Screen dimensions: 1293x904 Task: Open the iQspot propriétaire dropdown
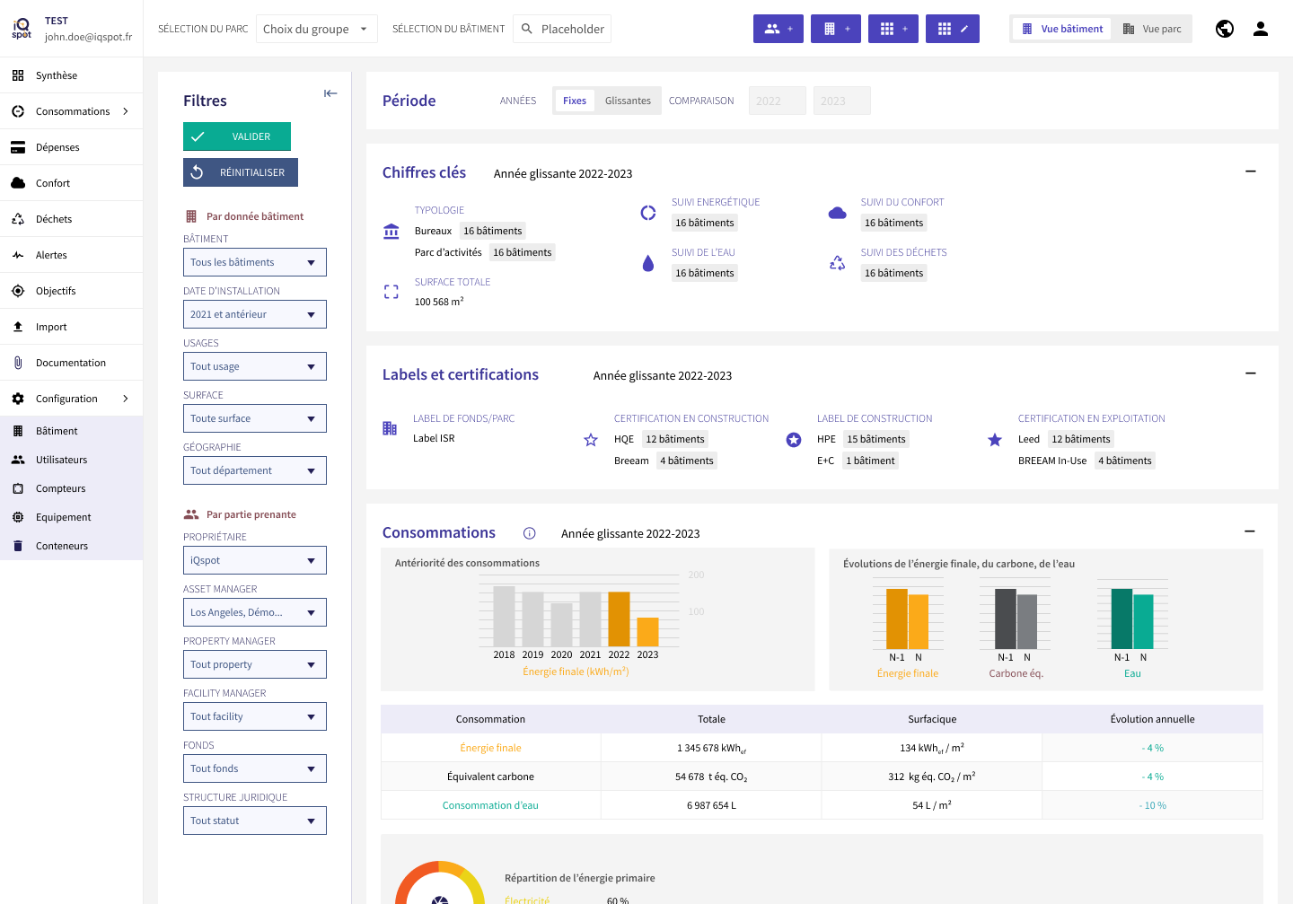pyautogui.click(x=255, y=560)
